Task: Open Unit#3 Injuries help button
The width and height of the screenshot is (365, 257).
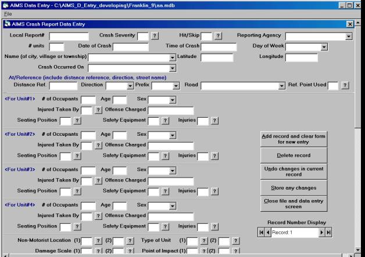Action: pos(214,191)
